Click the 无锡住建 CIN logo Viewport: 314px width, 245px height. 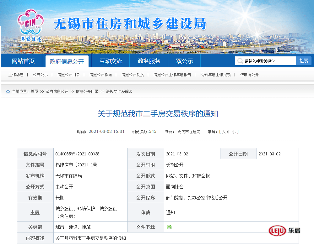pos(31,25)
